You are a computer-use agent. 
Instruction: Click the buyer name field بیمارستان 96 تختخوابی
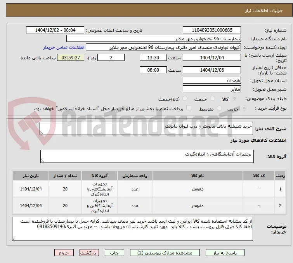click(x=154, y=39)
